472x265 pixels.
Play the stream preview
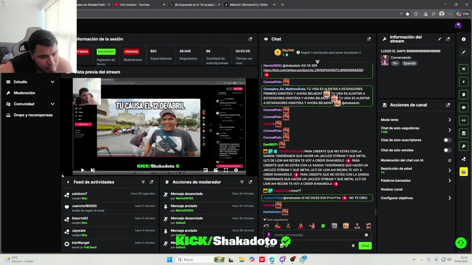point(83,170)
